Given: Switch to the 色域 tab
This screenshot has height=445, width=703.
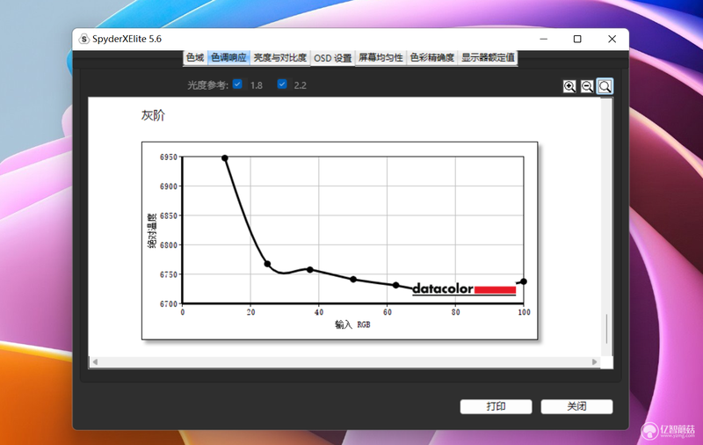Looking at the screenshot, I should (x=195, y=57).
